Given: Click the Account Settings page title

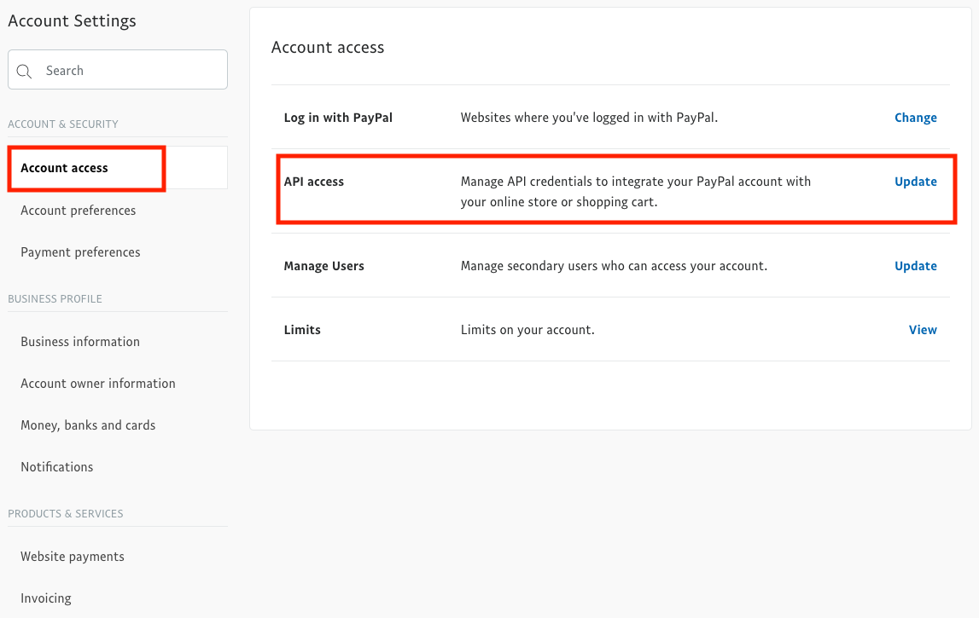Looking at the screenshot, I should [x=72, y=20].
